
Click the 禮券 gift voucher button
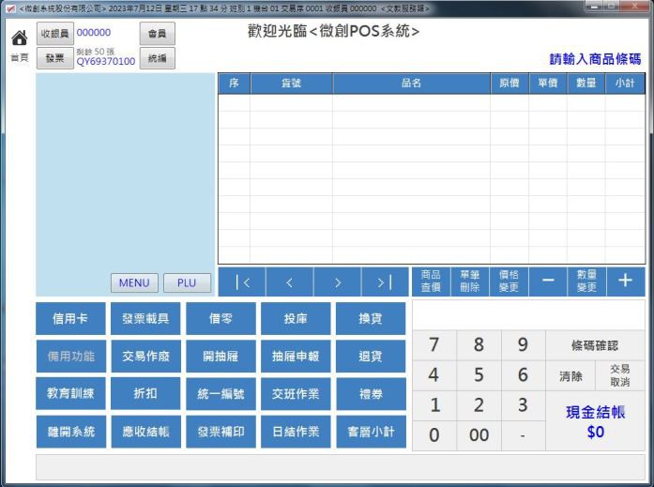[x=371, y=394]
